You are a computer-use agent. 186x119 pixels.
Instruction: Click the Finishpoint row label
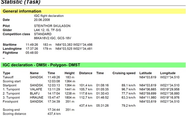[10, 101]
